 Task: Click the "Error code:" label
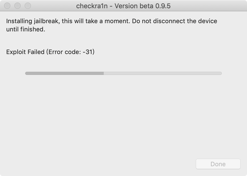65,52
